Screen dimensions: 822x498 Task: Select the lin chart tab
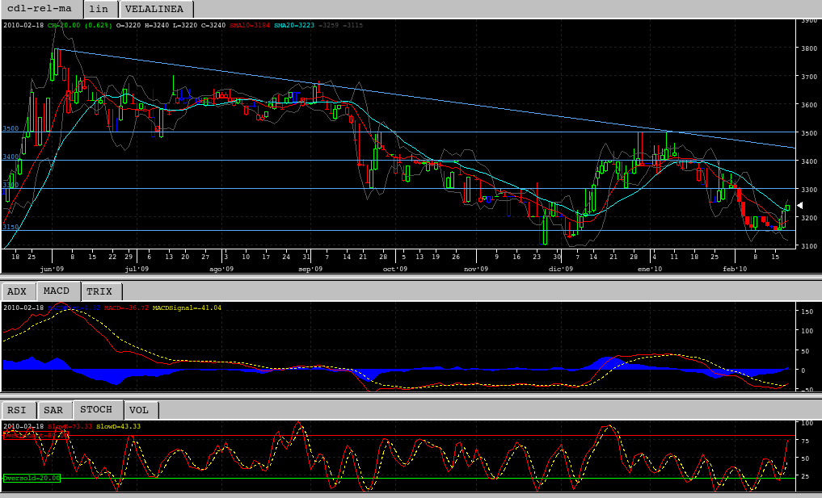click(99, 9)
